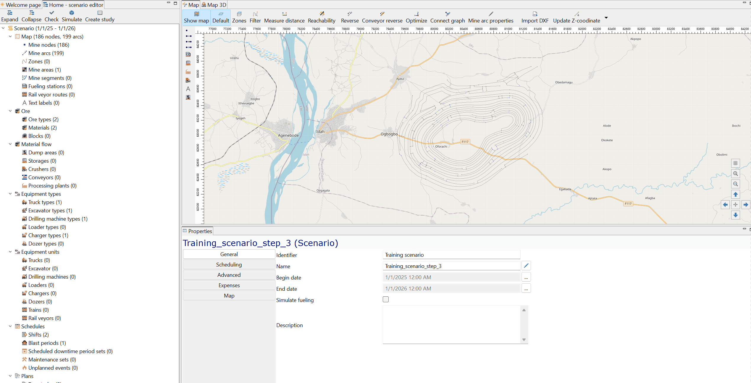Collapse the Ore tree group
Image resolution: width=751 pixels, height=383 pixels.
[x=10, y=111]
